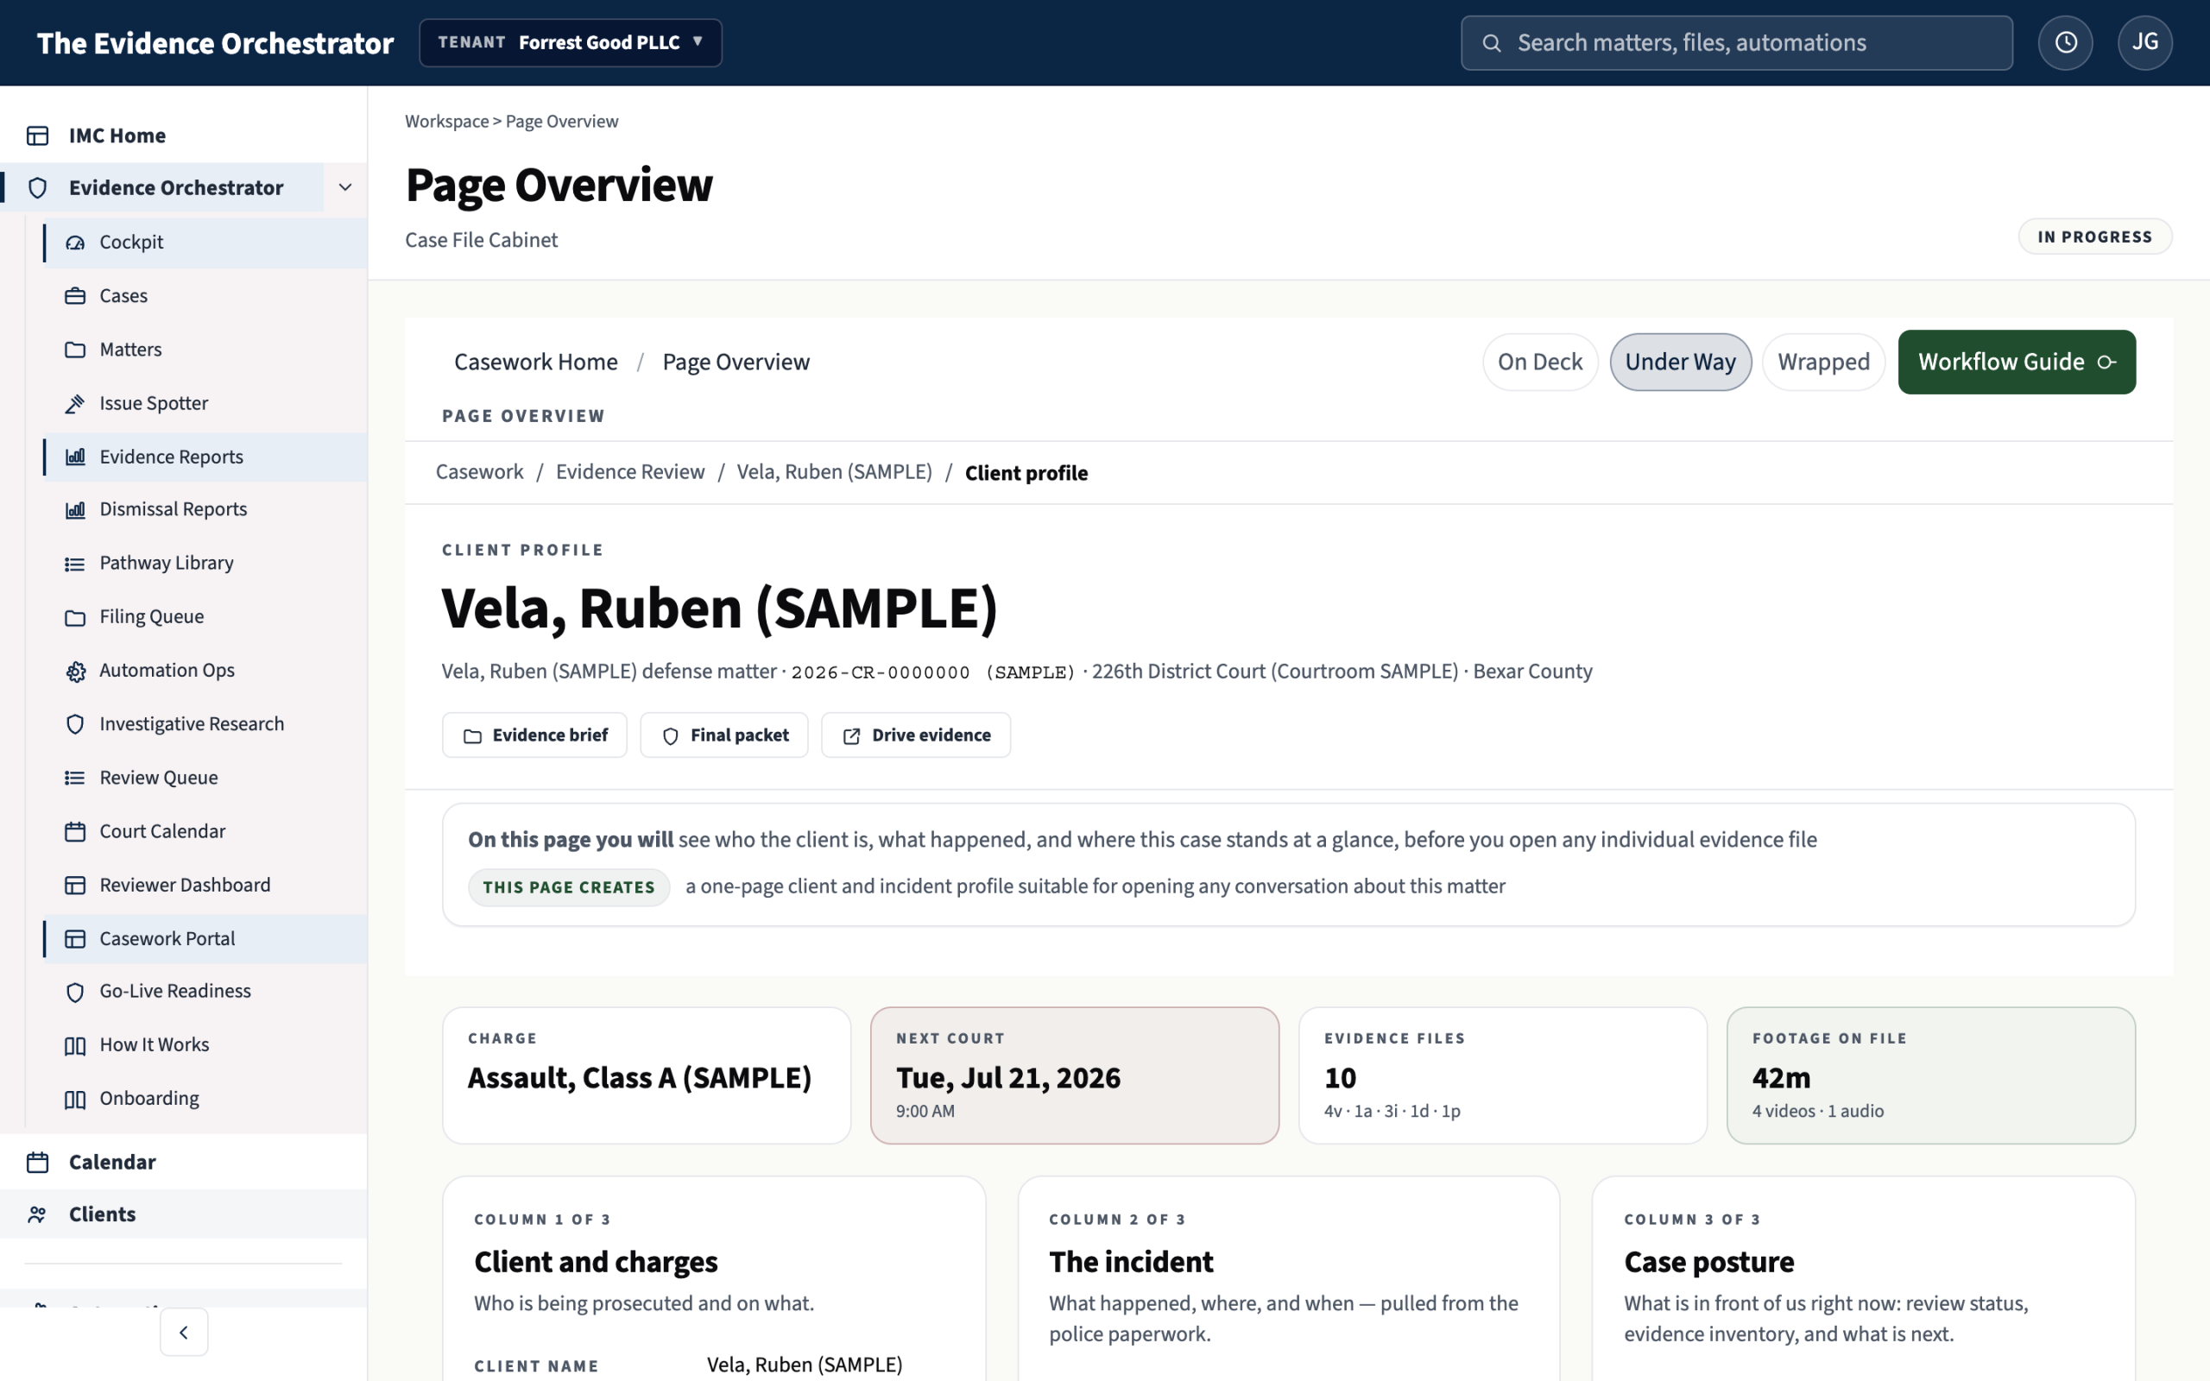Click the Calendar icon in sidebar
This screenshot has height=1381, width=2210.
pos(37,1162)
